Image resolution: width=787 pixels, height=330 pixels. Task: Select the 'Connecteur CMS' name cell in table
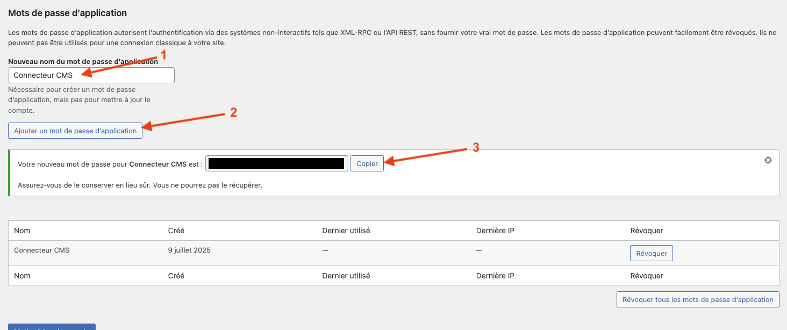41,250
